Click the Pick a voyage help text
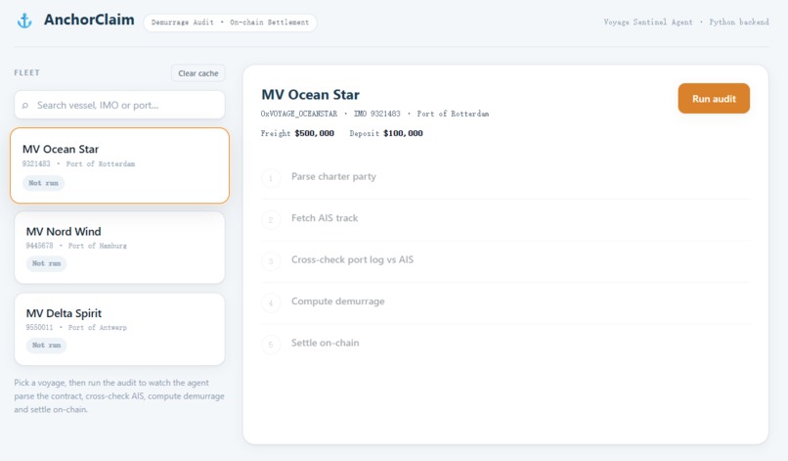Screen dimensions: 788x461 click(119, 396)
